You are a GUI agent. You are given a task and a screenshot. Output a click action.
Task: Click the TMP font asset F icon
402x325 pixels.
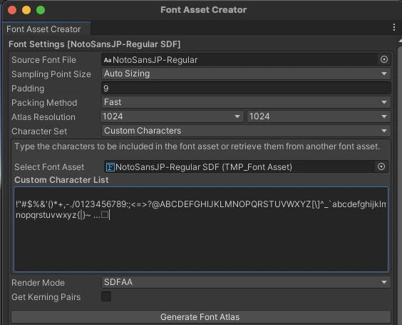[x=110, y=167]
